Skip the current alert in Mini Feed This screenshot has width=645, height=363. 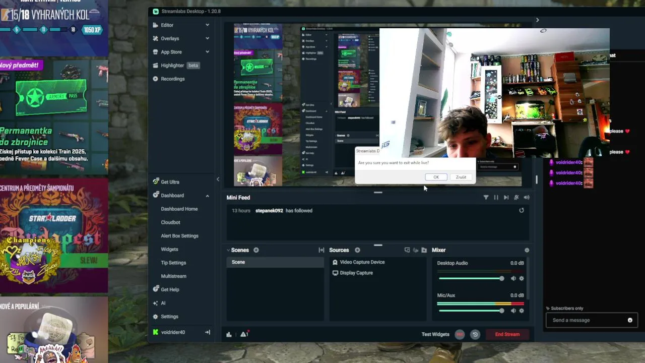click(506, 198)
